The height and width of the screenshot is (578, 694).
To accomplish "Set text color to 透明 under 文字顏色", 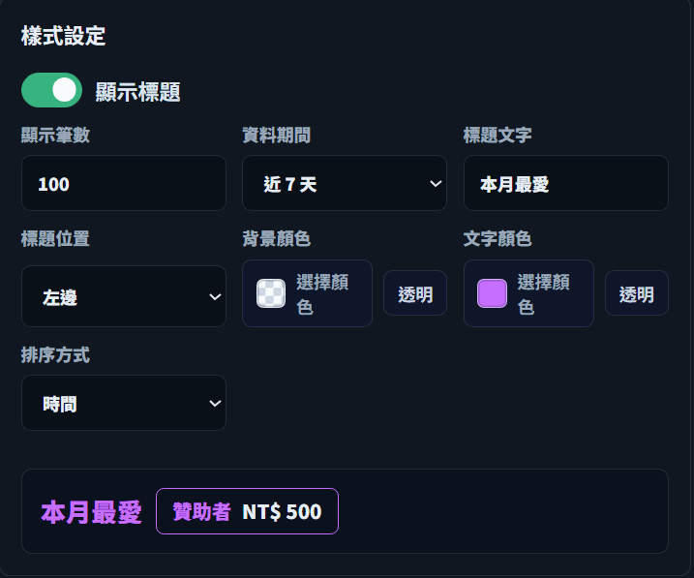I will pyautogui.click(x=637, y=293).
